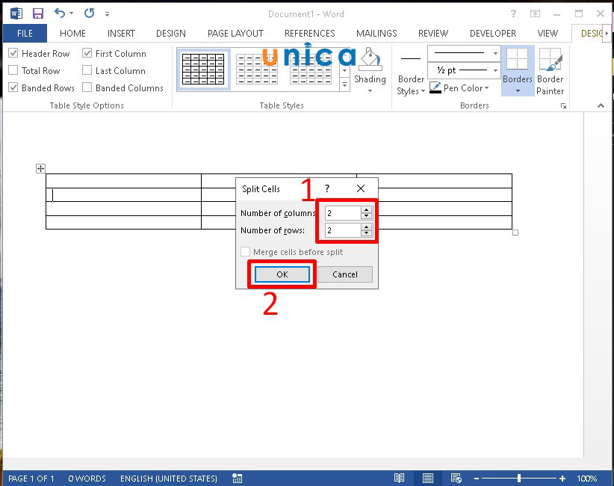Switch to the HOME tab
Image resolution: width=614 pixels, height=486 pixels.
pos(72,34)
